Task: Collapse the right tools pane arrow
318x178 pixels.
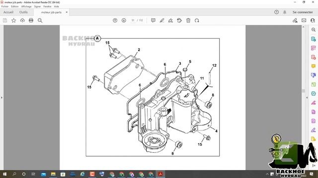Action: tap(307, 98)
